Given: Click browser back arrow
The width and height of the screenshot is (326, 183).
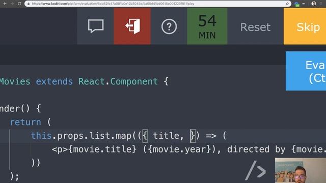Looking at the screenshot, I should [x=5, y=4].
